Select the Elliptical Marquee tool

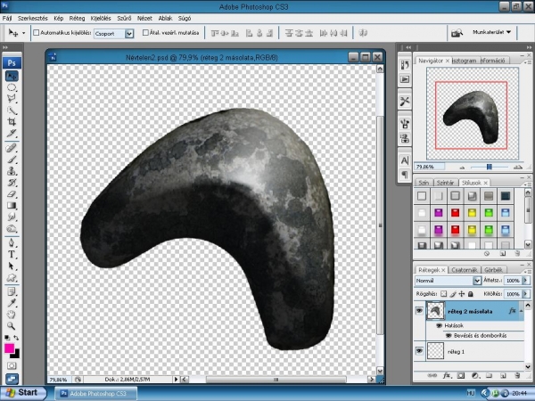12,87
